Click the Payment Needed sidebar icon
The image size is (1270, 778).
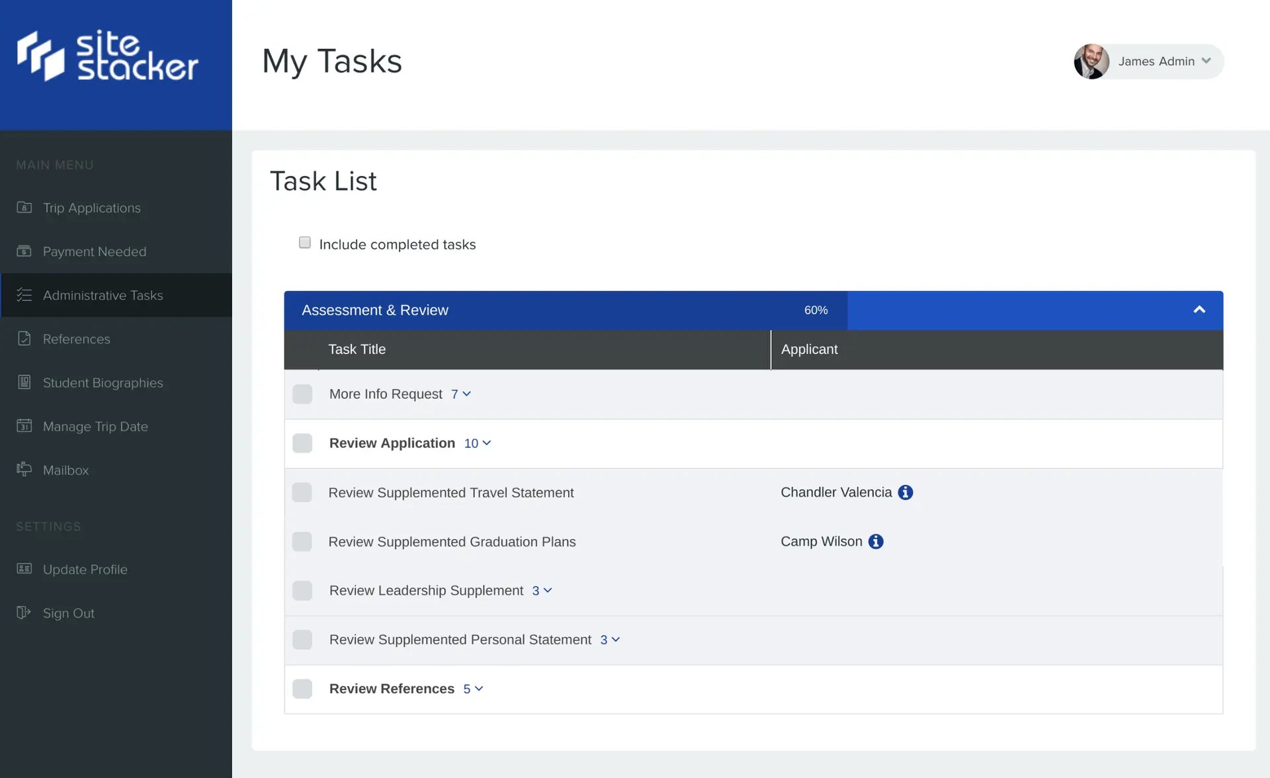(x=24, y=251)
